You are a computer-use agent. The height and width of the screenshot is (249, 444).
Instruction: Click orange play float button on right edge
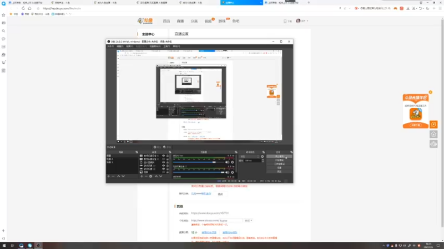[x=433, y=124]
